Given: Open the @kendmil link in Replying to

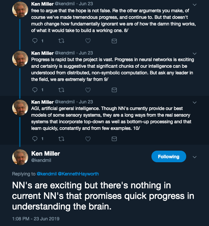Looking at the screenshot, I should coord(47,174).
